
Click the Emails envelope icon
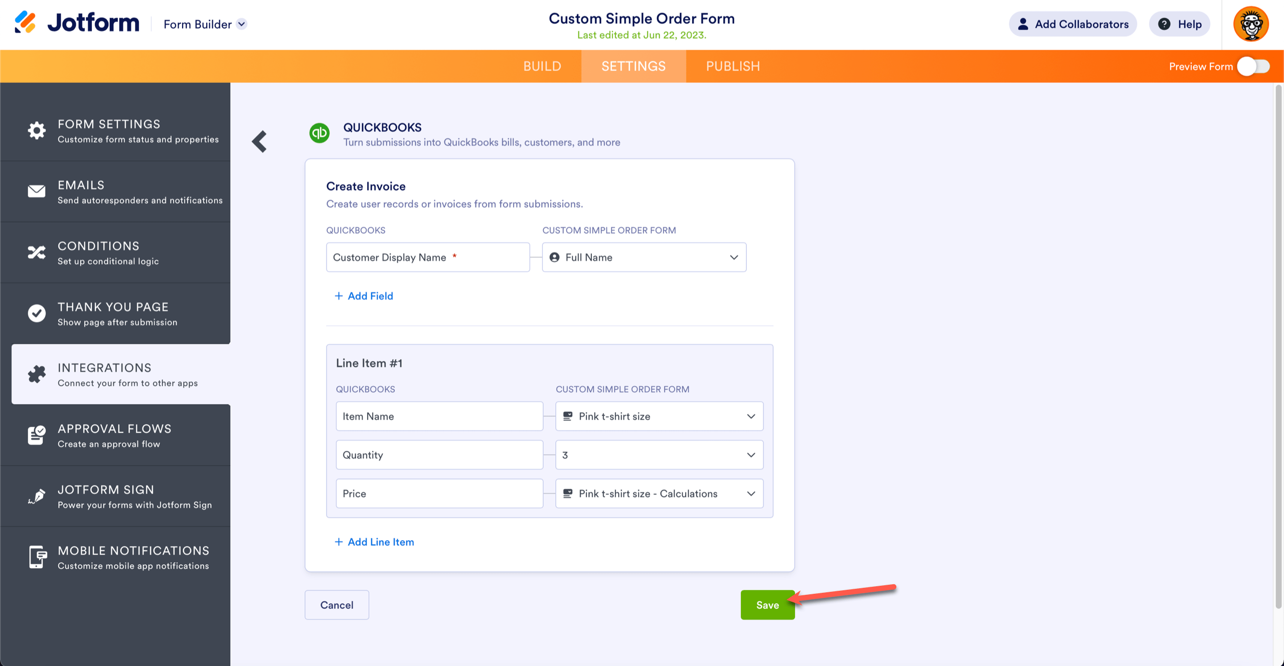(x=37, y=191)
